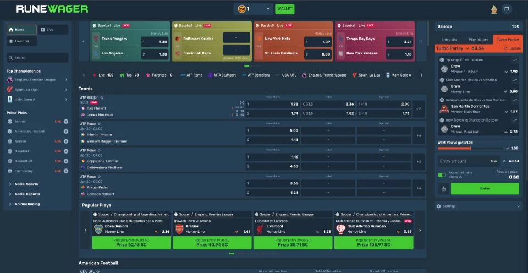Click the plus icon beside Baseball
The image size is (528, 273).
tap(66, 151)
